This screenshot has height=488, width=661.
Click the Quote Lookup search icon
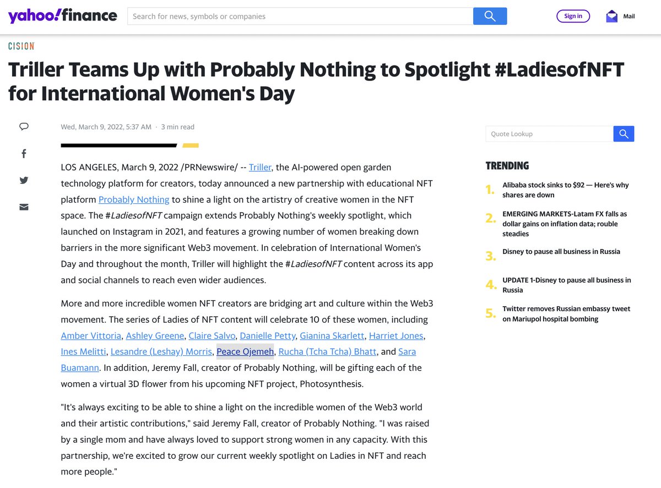[624, 134]
